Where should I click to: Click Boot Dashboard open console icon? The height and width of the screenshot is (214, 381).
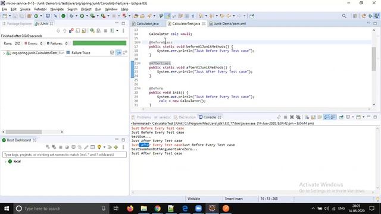[x=73, y=147]
